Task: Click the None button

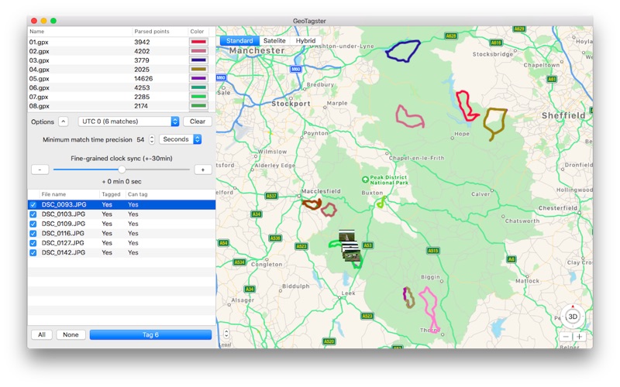Action: coord(71,335)
